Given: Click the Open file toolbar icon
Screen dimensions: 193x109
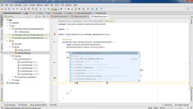Looking at the screenshot, I should 2,9.
